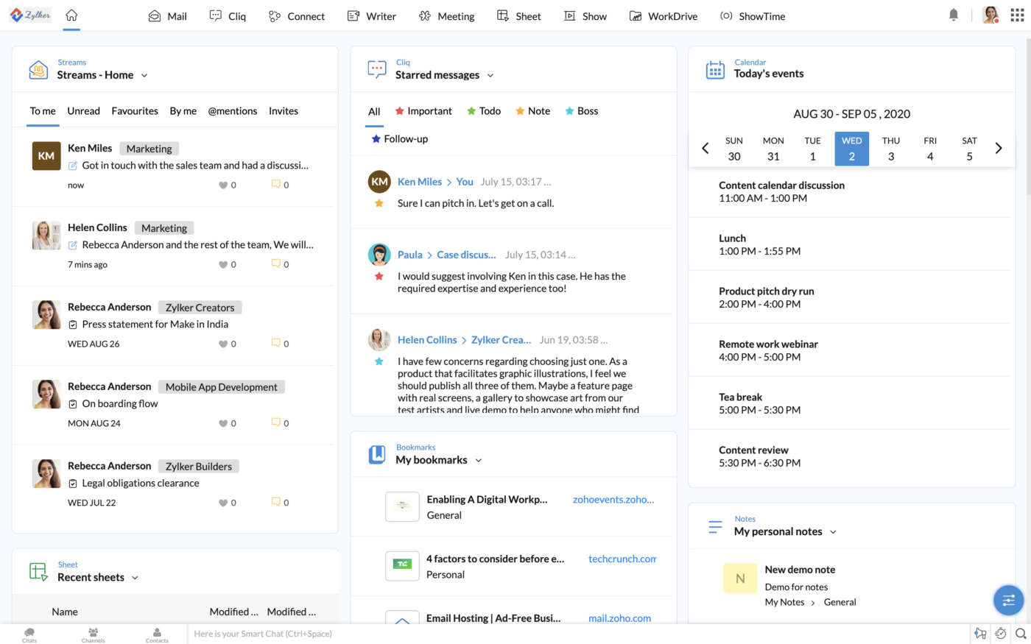Expand the Streams - Home dropdown

[x=144, y=76]
